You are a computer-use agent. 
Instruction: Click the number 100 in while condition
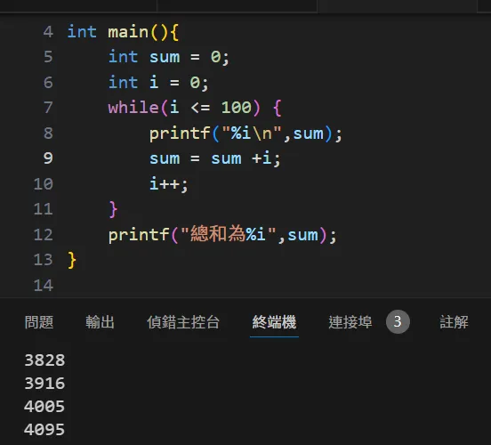[x=237, y=108]
